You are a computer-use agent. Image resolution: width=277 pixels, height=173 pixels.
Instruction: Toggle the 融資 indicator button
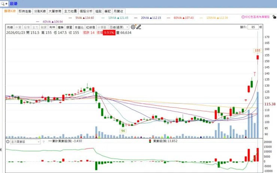pyautogui.click(x=44, y=27)
